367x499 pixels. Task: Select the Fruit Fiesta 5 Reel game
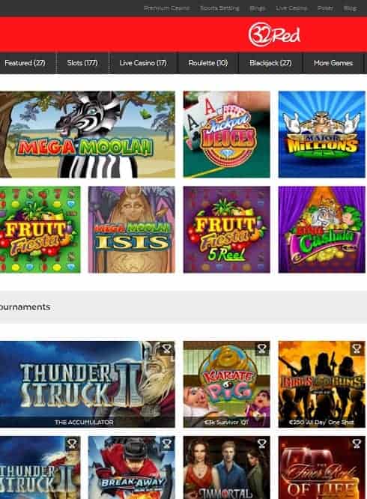pos(227,229)
